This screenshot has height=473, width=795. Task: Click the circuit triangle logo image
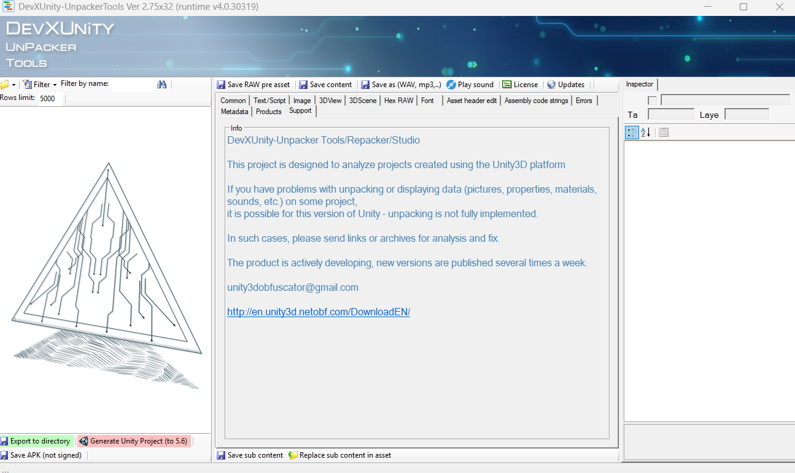pyautogui.click(x=106, y=276)
